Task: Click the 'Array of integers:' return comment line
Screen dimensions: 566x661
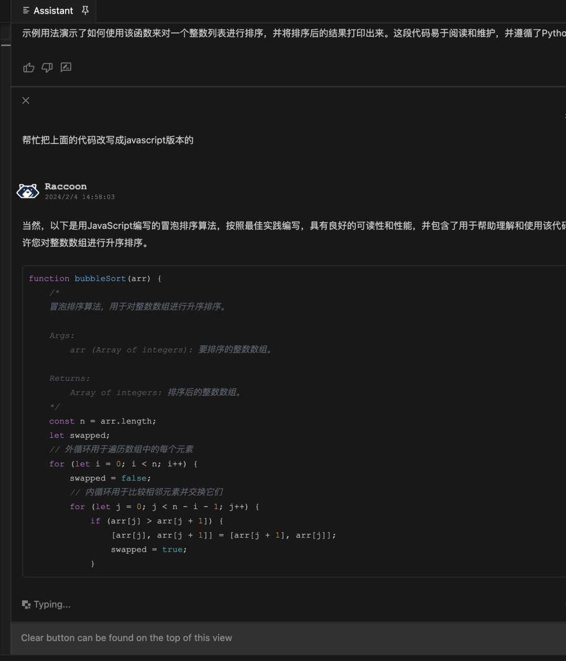Action: coord(156,392)
